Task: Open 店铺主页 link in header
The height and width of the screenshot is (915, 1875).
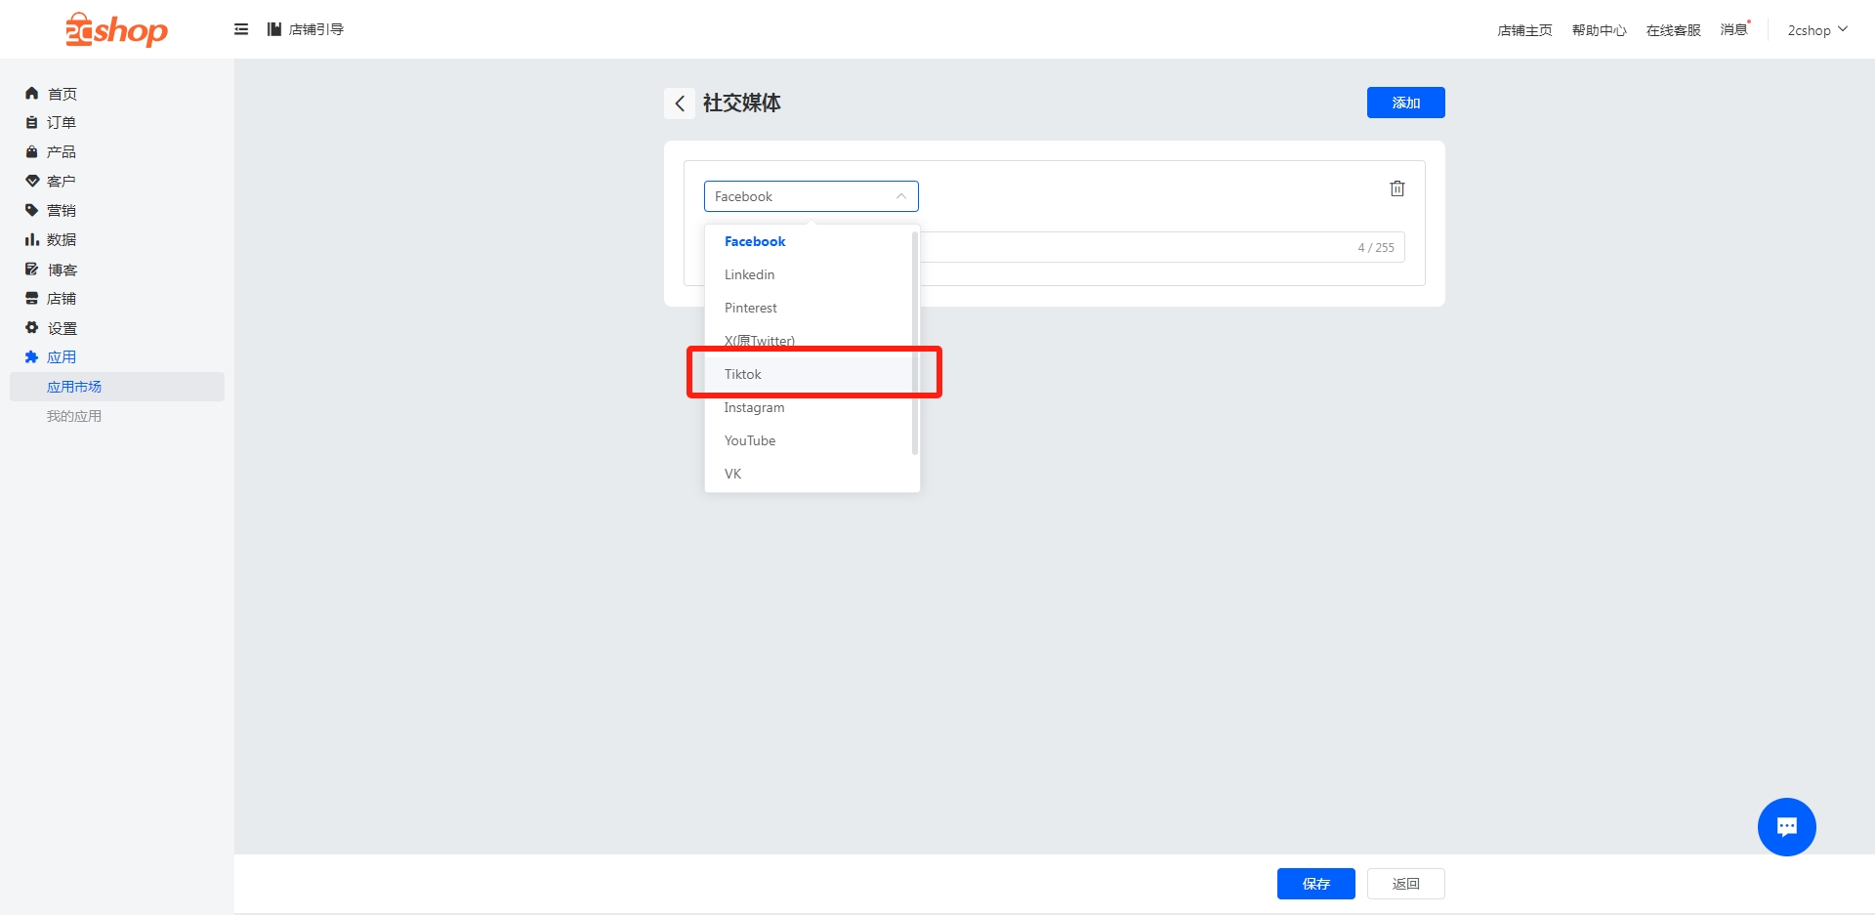Action: click(x=1524, y=30)
